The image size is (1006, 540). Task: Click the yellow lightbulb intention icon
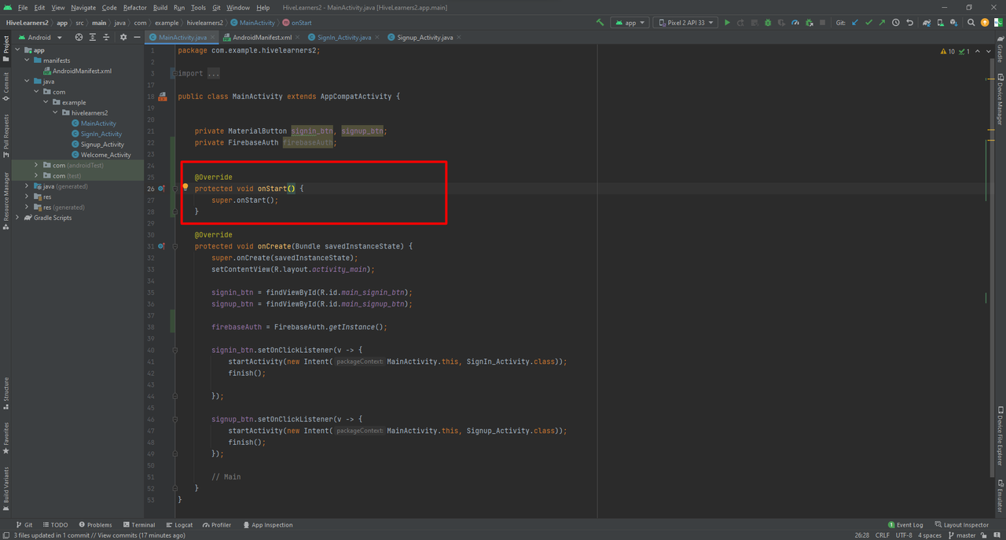click(x=185, y=188)
